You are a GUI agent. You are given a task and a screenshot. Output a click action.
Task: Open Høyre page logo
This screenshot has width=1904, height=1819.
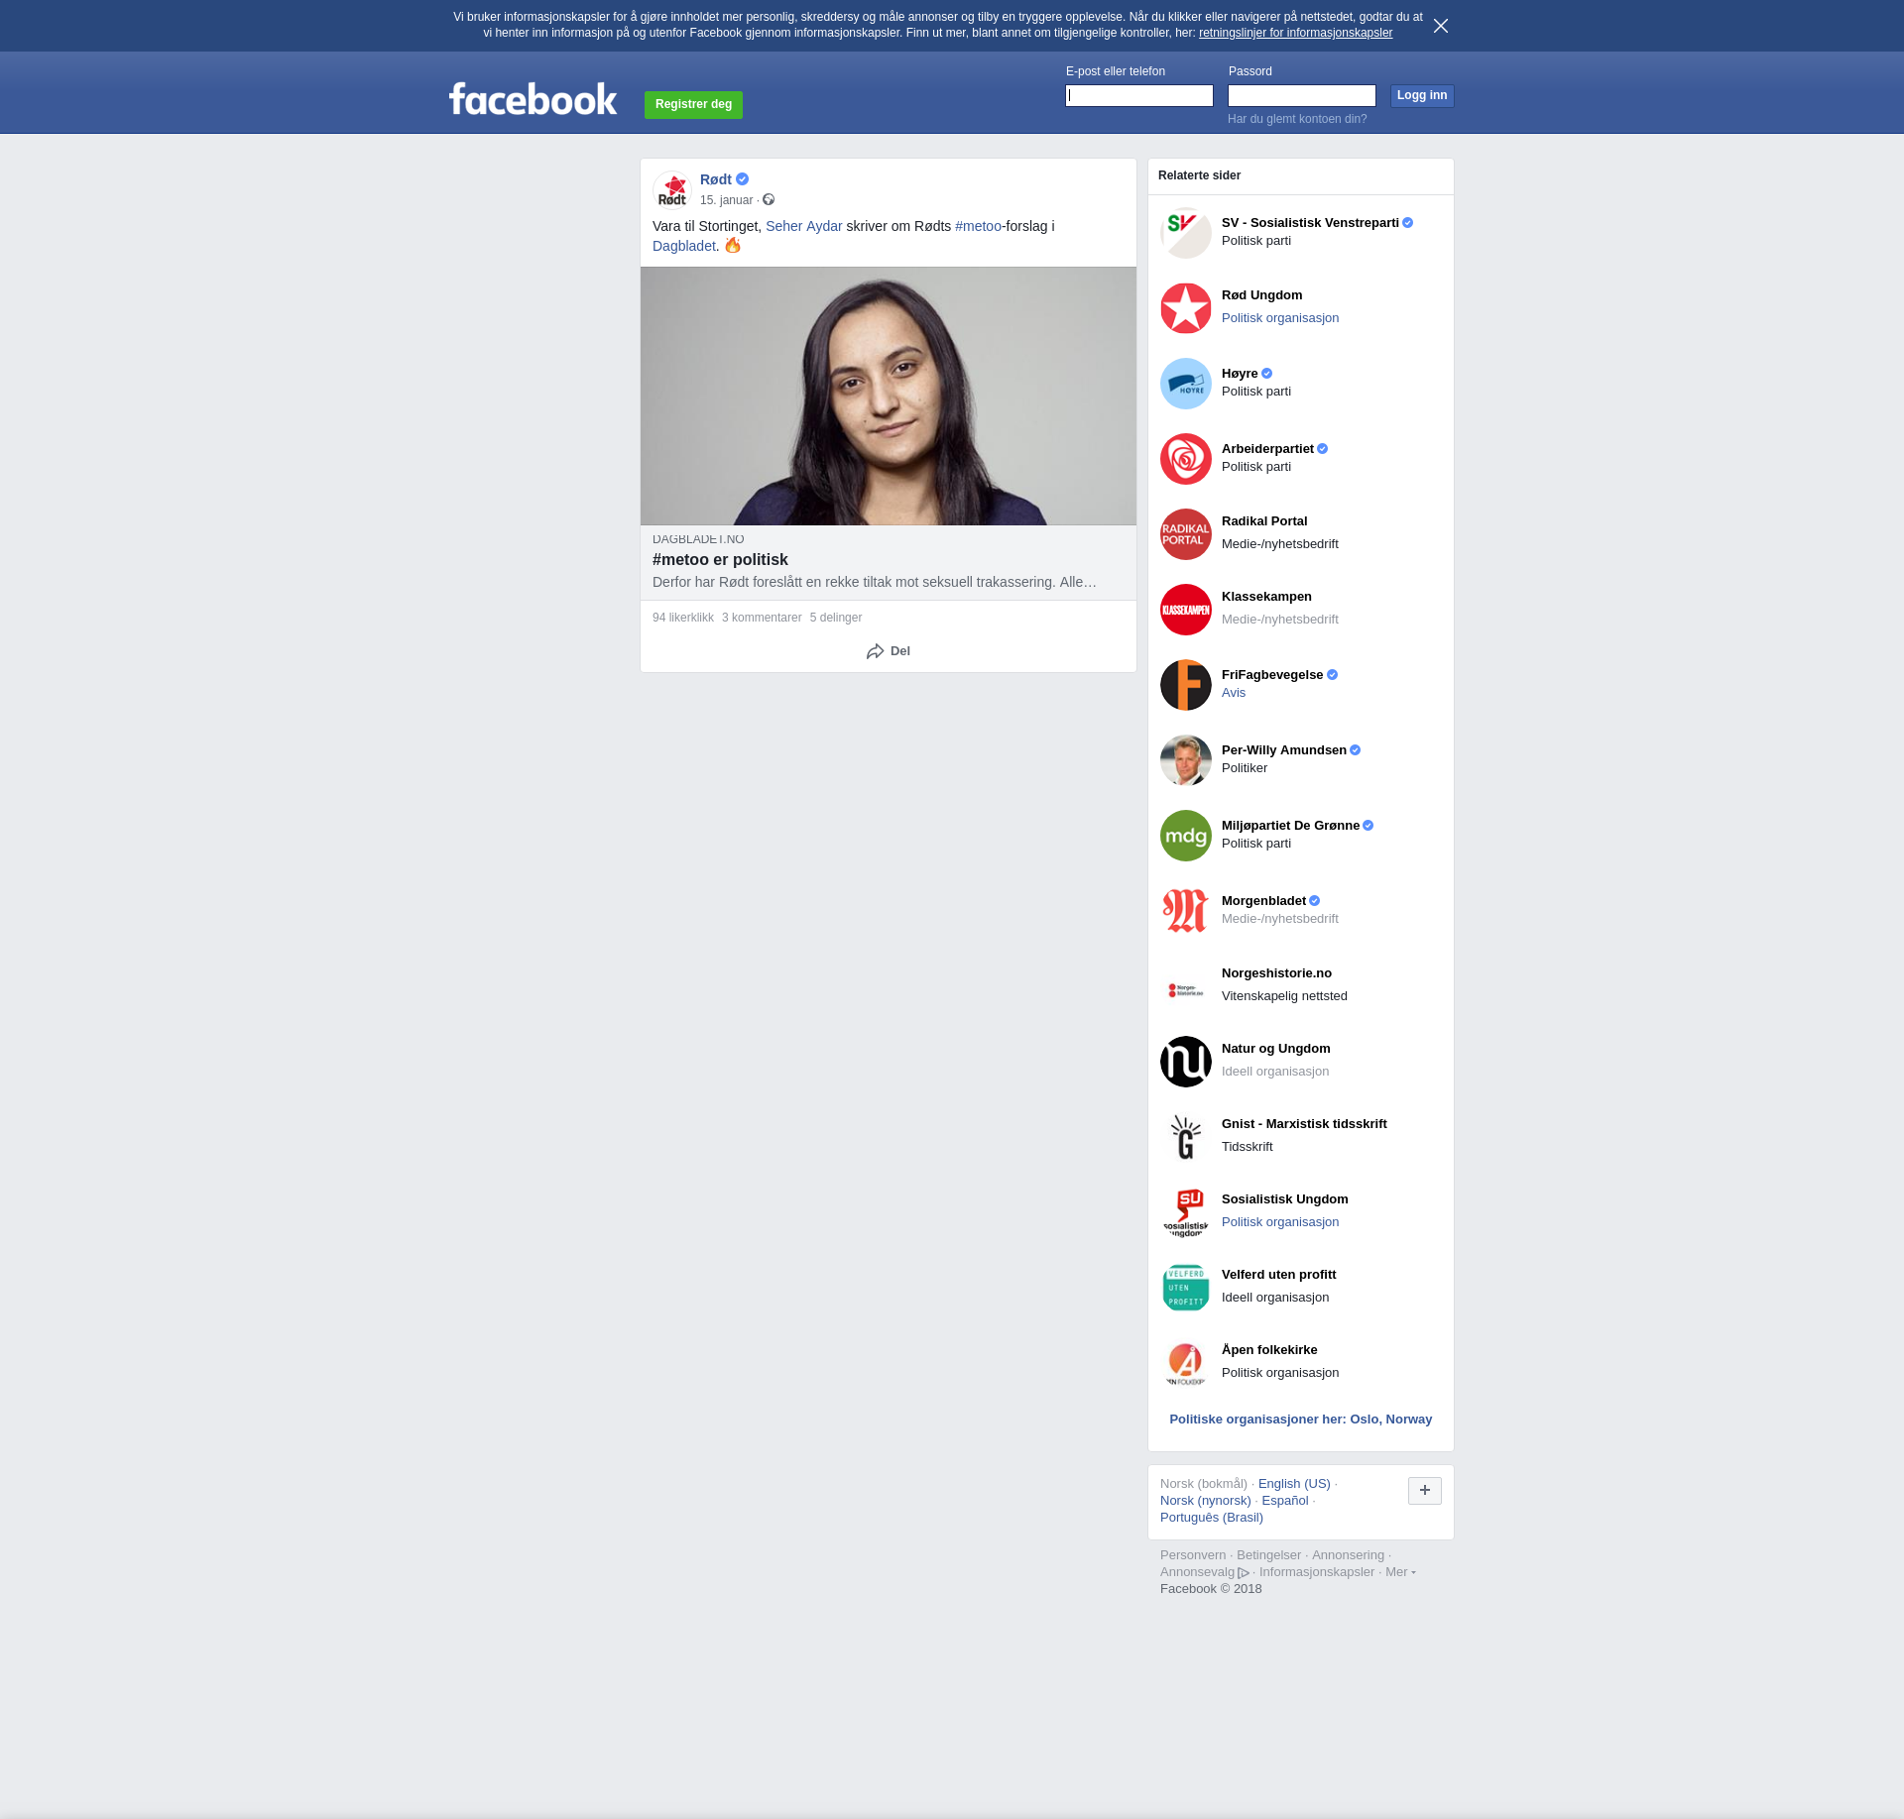click(x=1186, y=384)
